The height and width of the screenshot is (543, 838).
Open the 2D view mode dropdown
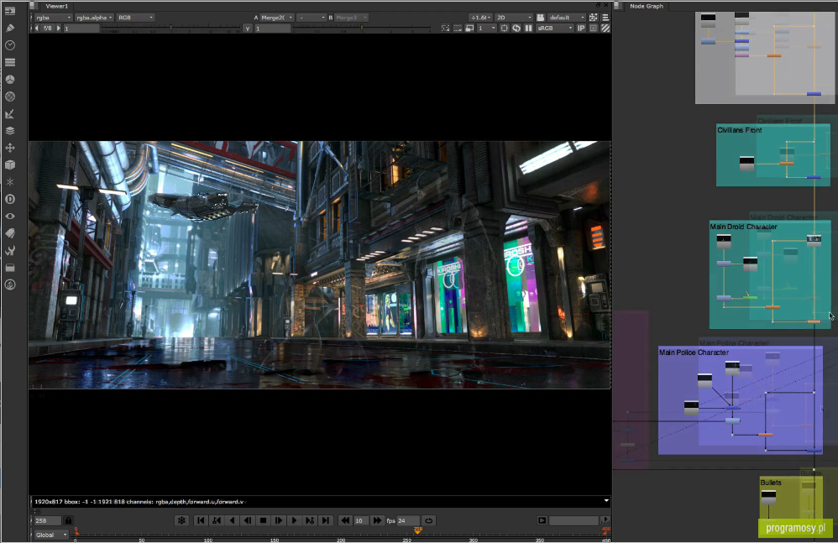click(514, 18)
